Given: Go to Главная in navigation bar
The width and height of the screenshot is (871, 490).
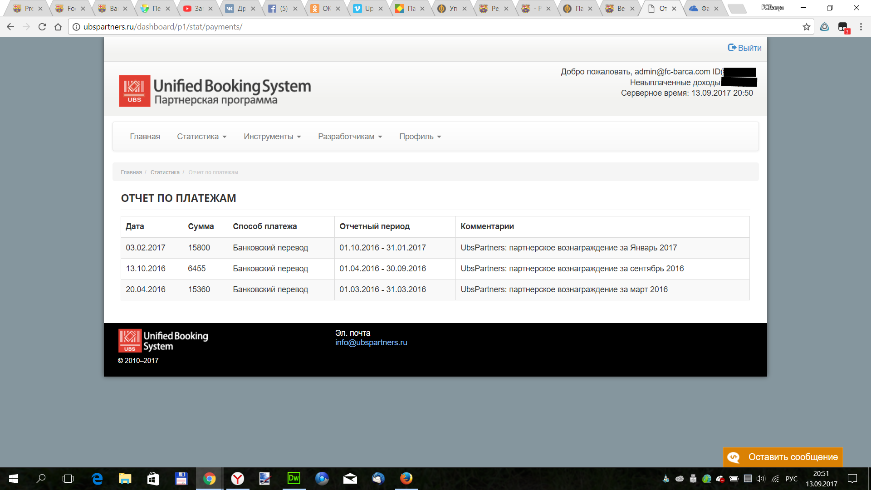Looking at the screenshot, I should coord(145,137).
